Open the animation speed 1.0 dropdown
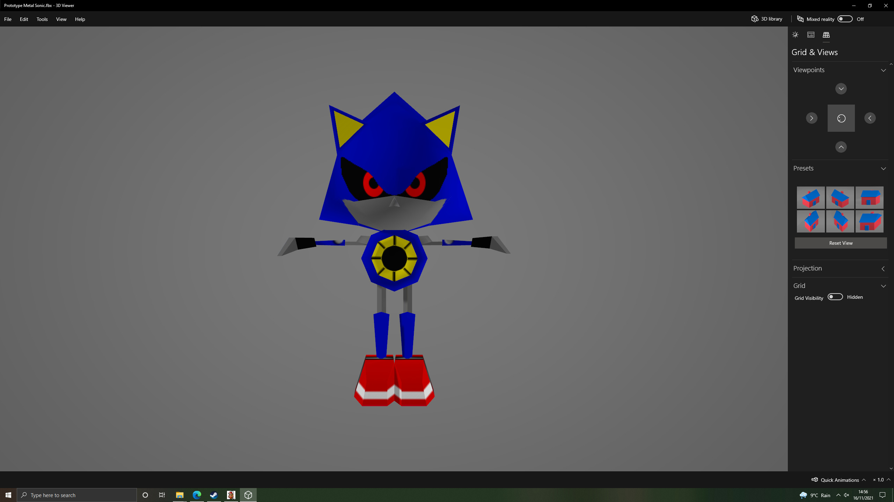 click(881, 480)
